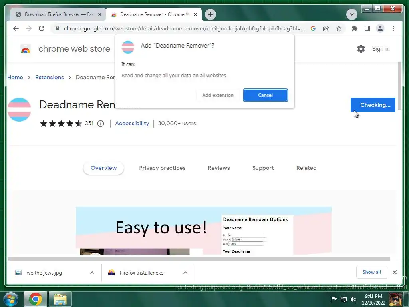Open the Accessibility category link
This screenshot has width=409, height=307.
click(x=132, y=123)
